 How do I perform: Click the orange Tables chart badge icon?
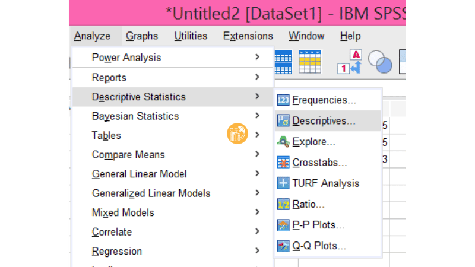point(237,133)
